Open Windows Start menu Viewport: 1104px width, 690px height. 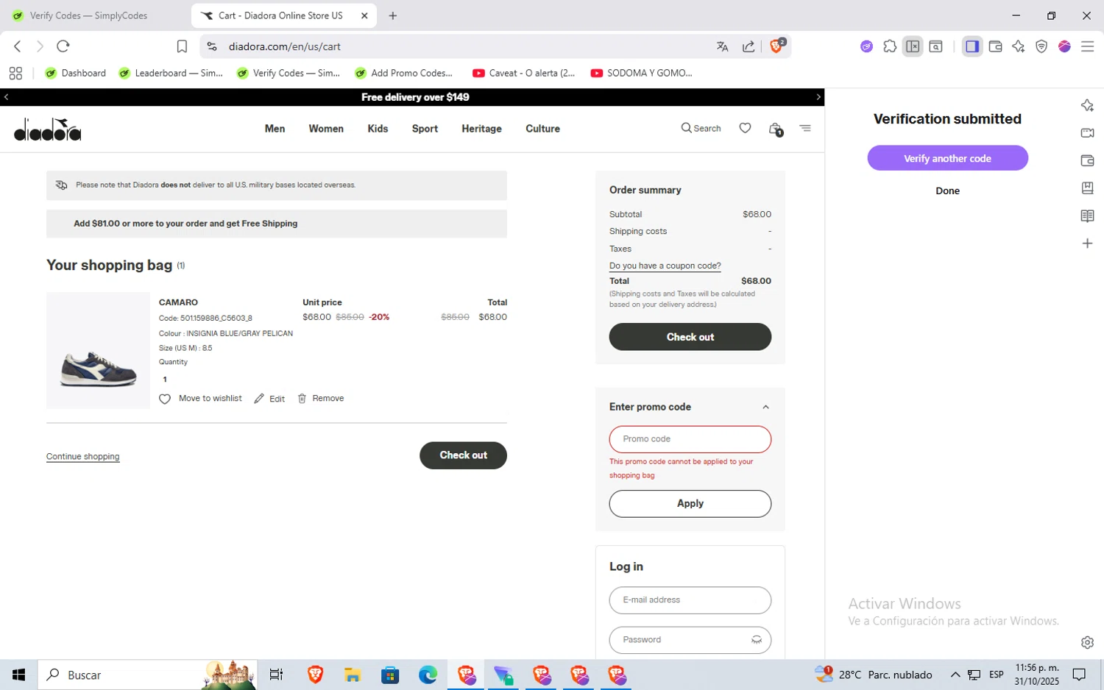point(18,675)
